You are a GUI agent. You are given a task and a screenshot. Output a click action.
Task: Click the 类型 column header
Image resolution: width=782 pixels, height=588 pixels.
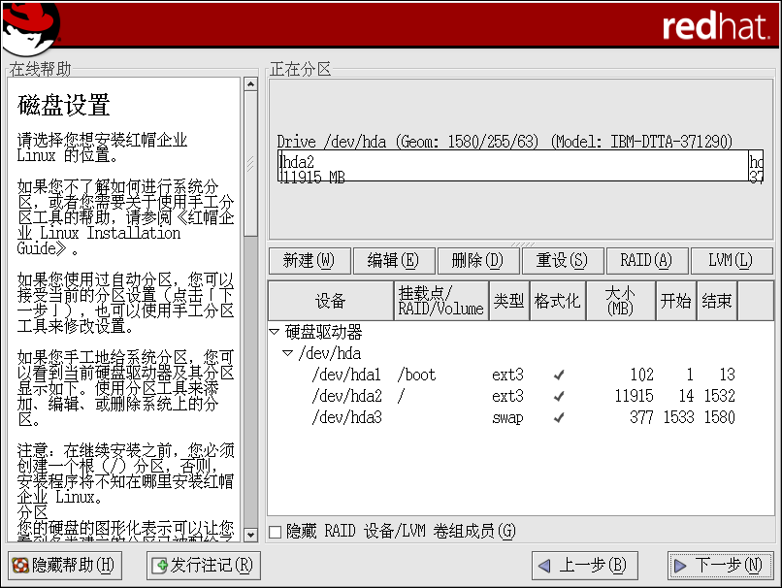coord(509,301)
